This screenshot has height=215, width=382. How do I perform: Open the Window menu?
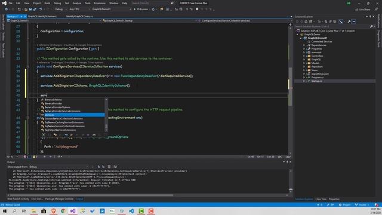(x=113, y=3)
